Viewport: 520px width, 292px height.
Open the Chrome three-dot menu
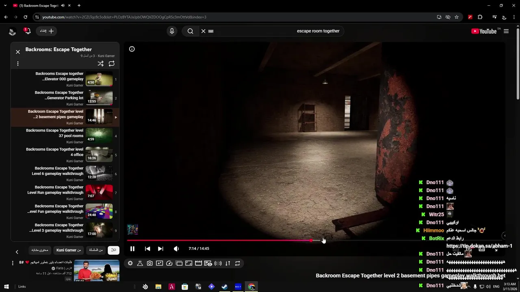[x=514, y=17]
